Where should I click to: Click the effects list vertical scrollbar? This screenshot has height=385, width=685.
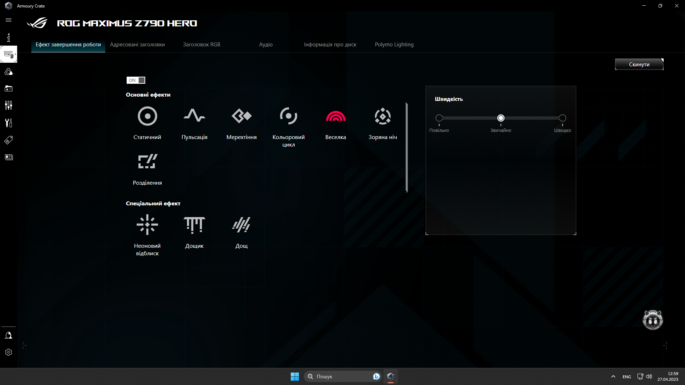[x=407, y=148]
